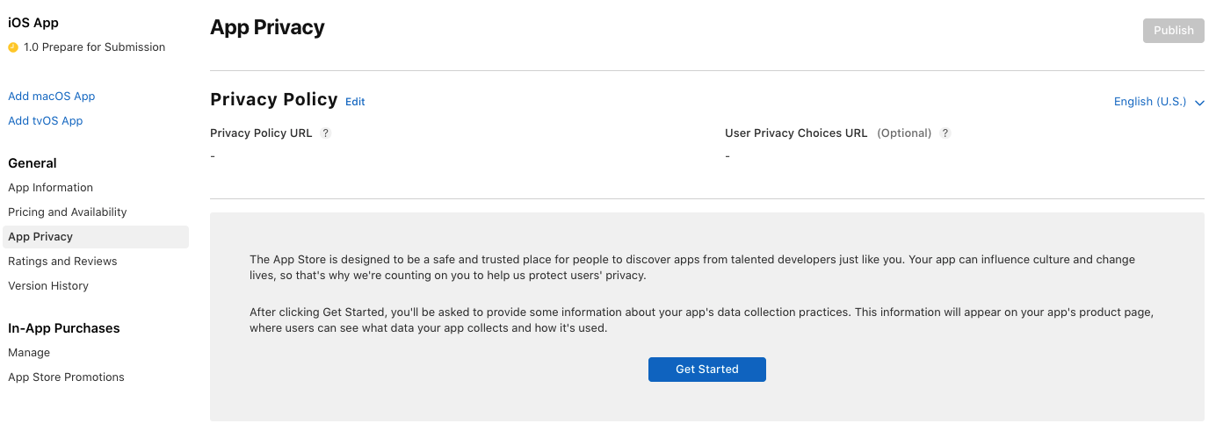Click the paragraph starting "After clicking Get Started"
The image size is (1216, 438).
pos(701,320)
